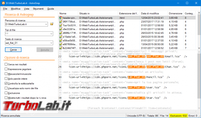201x118 pixels.
Task: Sort by the Conteg... column header
Action: click(190, 13)
